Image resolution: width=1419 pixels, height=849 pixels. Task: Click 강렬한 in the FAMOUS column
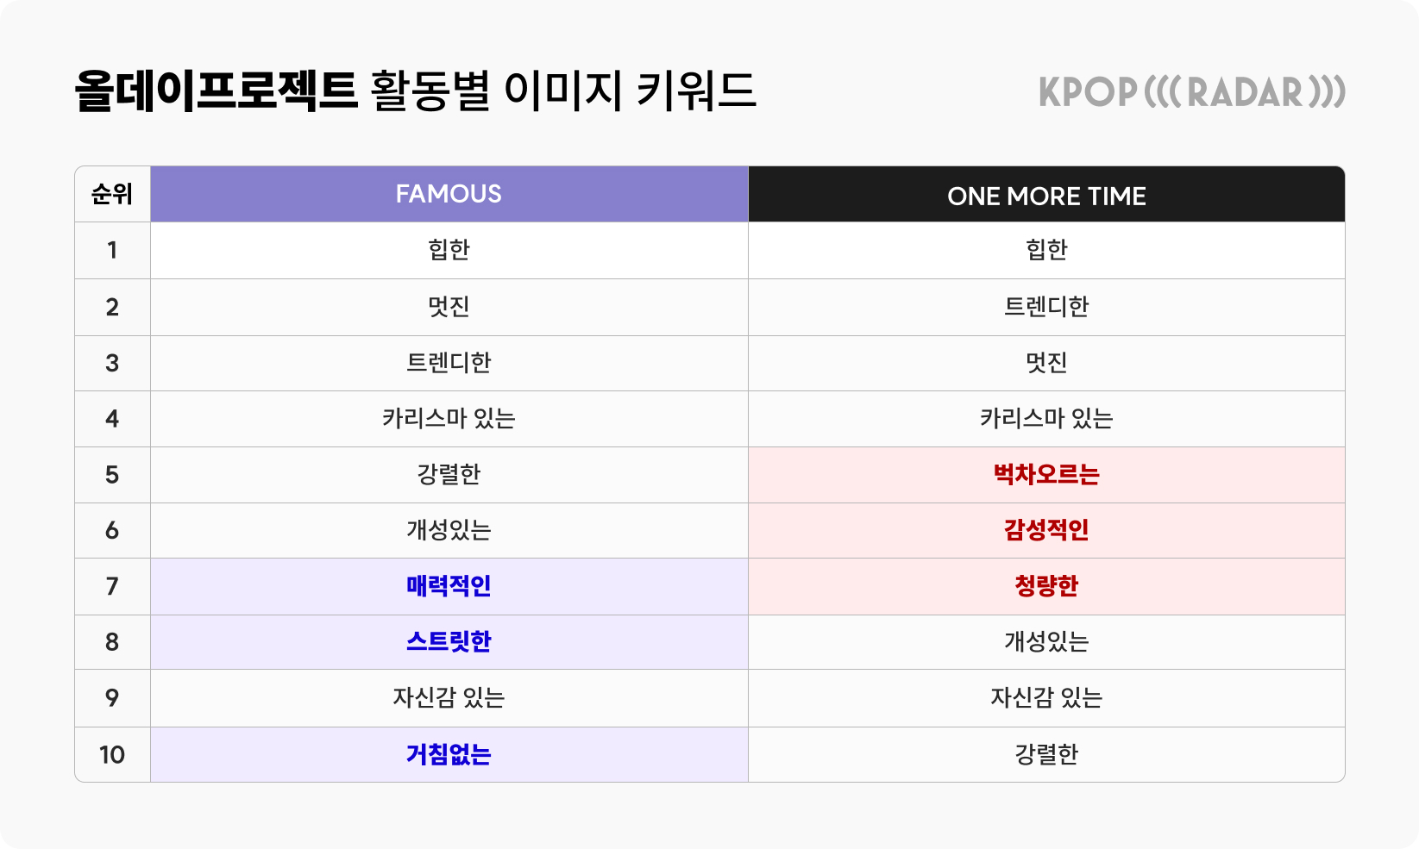[449, 475]
